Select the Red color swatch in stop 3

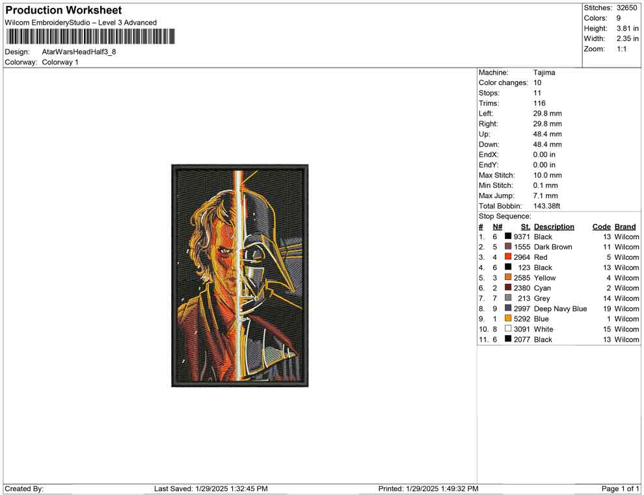[508, 257]
